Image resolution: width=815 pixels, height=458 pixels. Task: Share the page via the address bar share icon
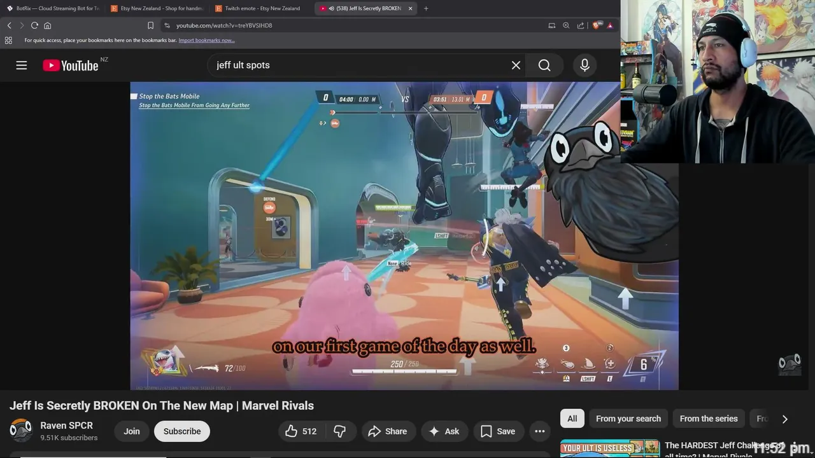pyautogui.click(x=581, y=25)
